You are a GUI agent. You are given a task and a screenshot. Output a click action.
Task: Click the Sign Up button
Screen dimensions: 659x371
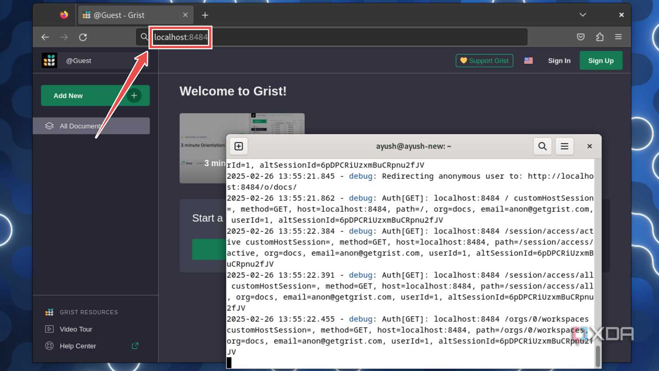tap(601, 61)
